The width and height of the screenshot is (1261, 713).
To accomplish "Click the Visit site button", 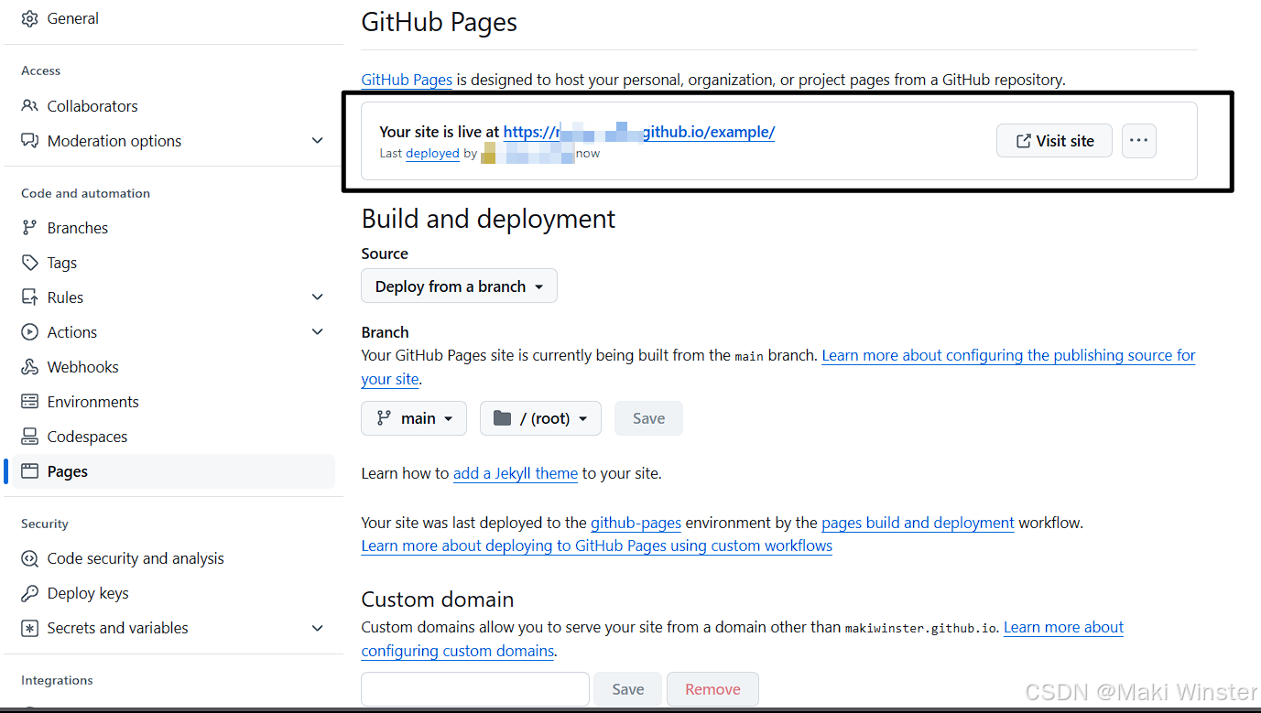I will tap(1054, 141).
